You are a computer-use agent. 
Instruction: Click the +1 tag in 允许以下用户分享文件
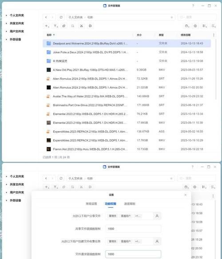point(138,216)
